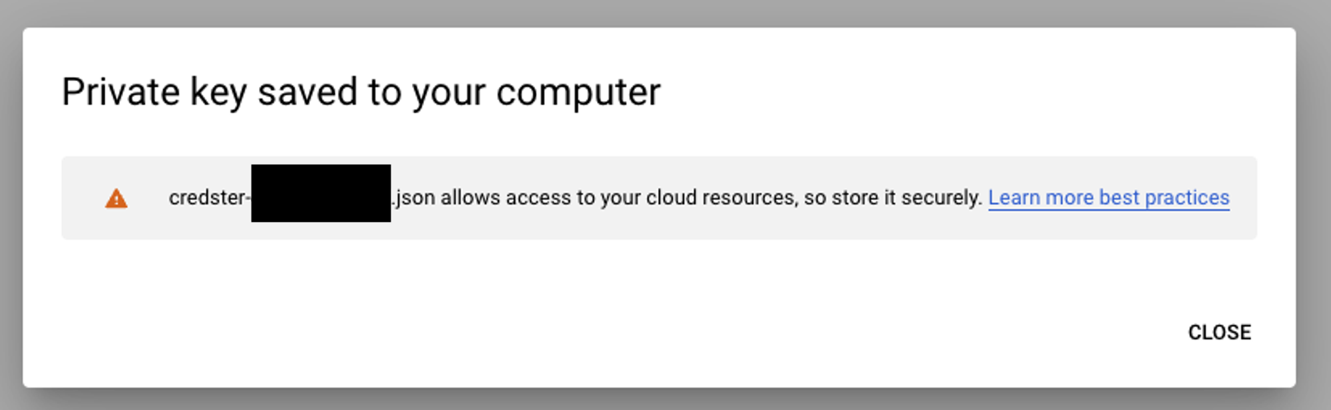Click the word "Private" in the title

pyautogui.click(x=120, y=92)
